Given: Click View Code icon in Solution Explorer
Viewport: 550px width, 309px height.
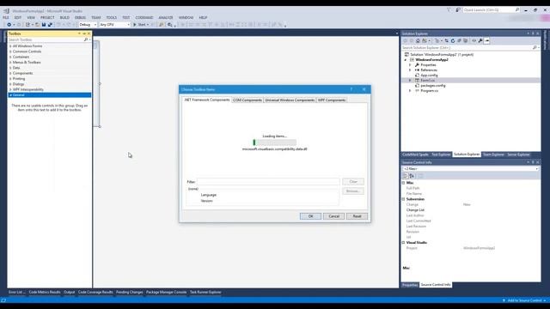Looking at the screenshot, I should (474, 40).
